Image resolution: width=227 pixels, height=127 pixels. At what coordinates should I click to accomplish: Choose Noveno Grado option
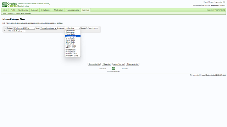[73, 50]
